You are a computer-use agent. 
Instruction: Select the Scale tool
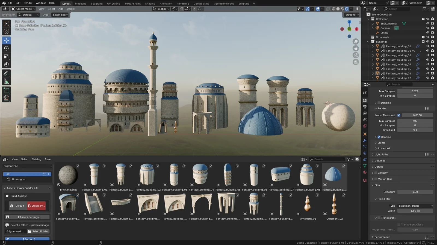6,56
